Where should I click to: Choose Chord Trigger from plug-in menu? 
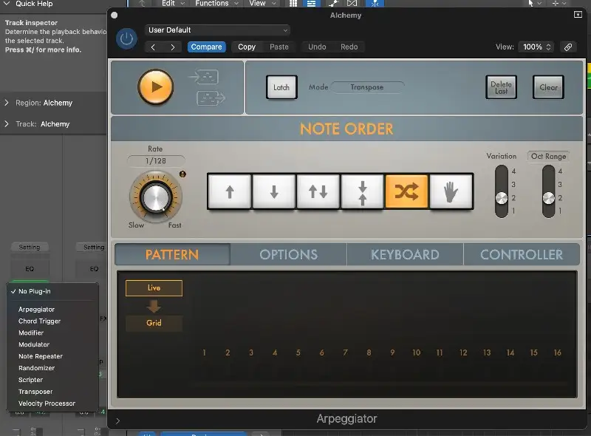pyautogui.click(x=40, y=321)
